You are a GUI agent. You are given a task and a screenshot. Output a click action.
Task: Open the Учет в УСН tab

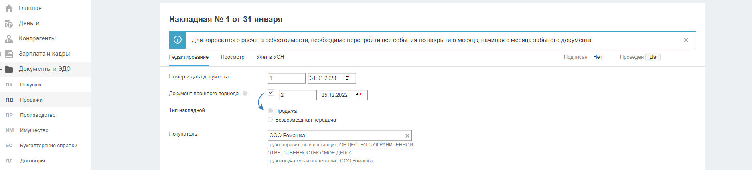coord(270,57)
